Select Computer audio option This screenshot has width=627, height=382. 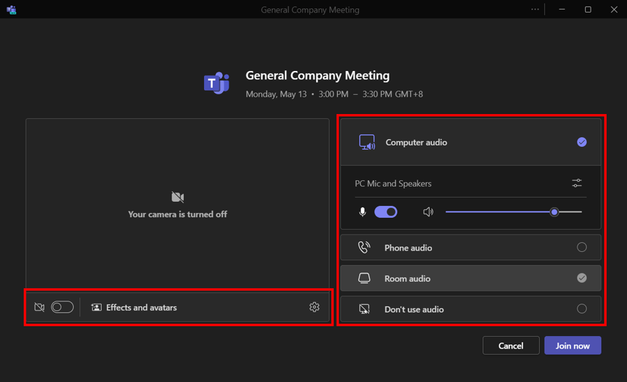pos(471,142)
